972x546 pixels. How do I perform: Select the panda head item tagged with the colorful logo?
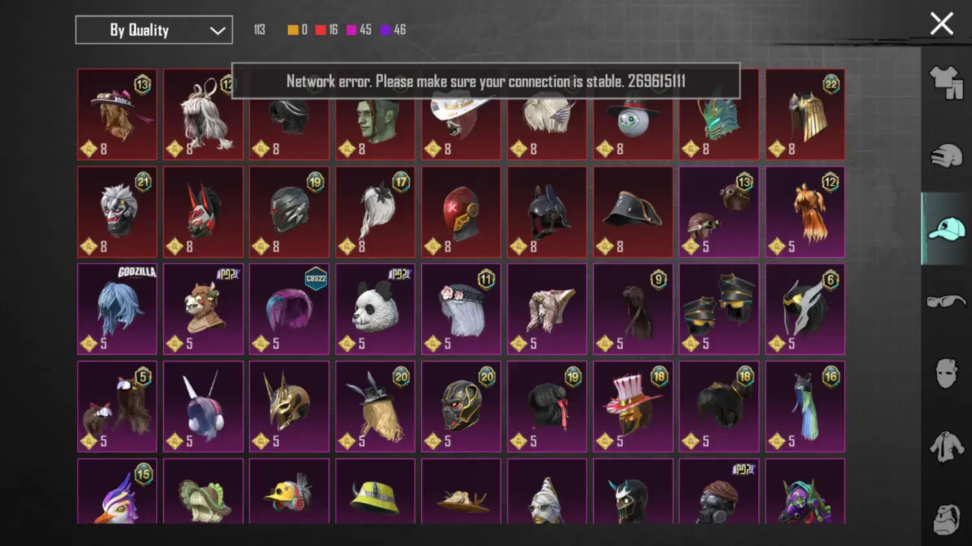375,309
